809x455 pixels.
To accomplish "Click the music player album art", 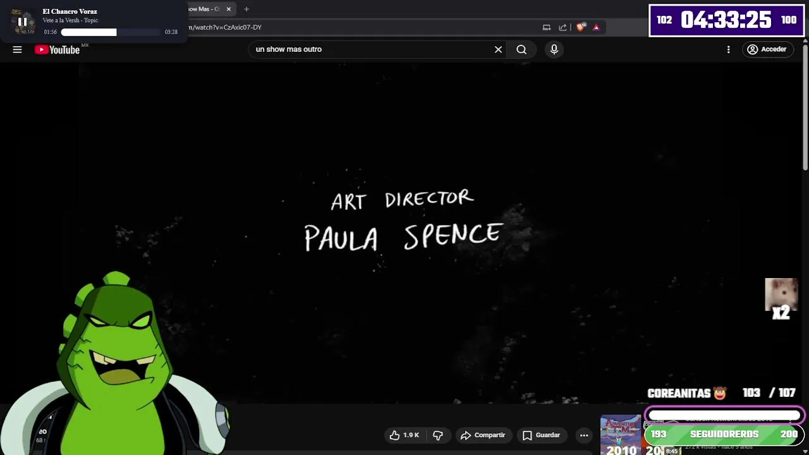I will coord(23,21).
